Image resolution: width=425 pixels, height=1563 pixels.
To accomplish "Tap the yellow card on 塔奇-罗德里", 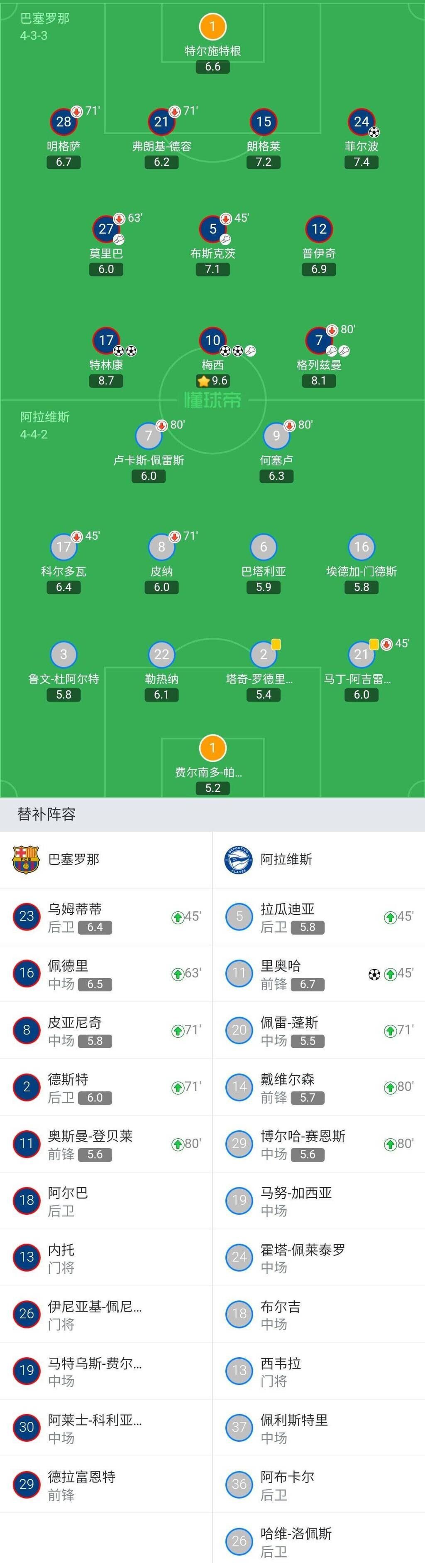I will [x=276, y=645].
